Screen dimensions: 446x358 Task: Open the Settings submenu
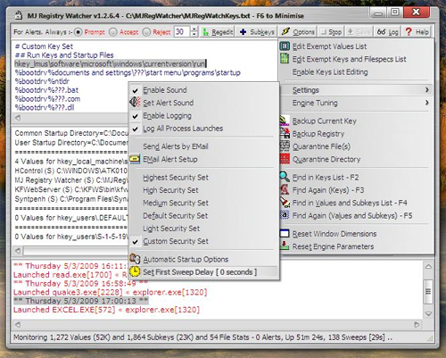(356, 90)
